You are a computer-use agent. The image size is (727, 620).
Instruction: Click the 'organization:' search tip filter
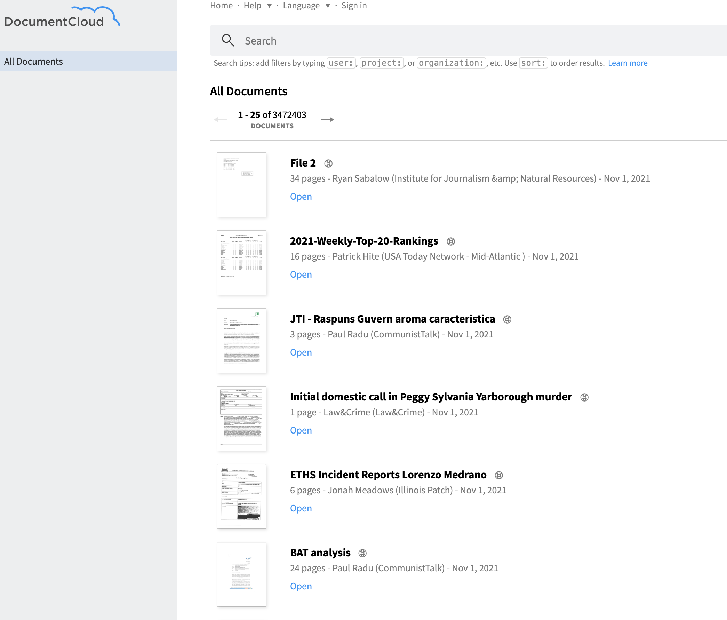point(451,63)
